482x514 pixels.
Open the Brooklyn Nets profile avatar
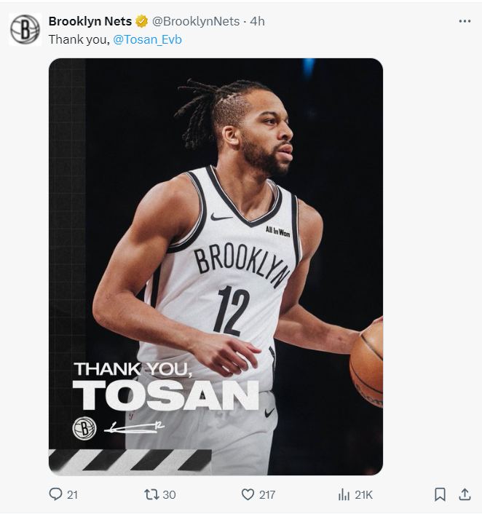click(25, 30)
